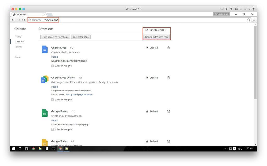This screenshot has height=166, width=267.
Task: Click the Google Docs Offline extension icon
Action: pyautogui.click(x=45, y=79)
